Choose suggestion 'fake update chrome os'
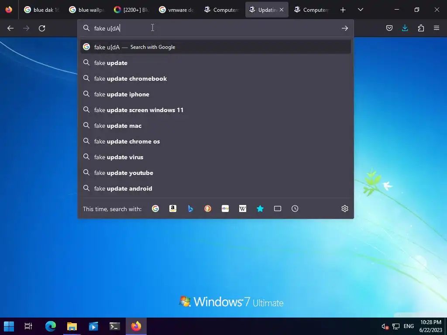The height and width of the screenshot is (335, 447). pos(216,141)
